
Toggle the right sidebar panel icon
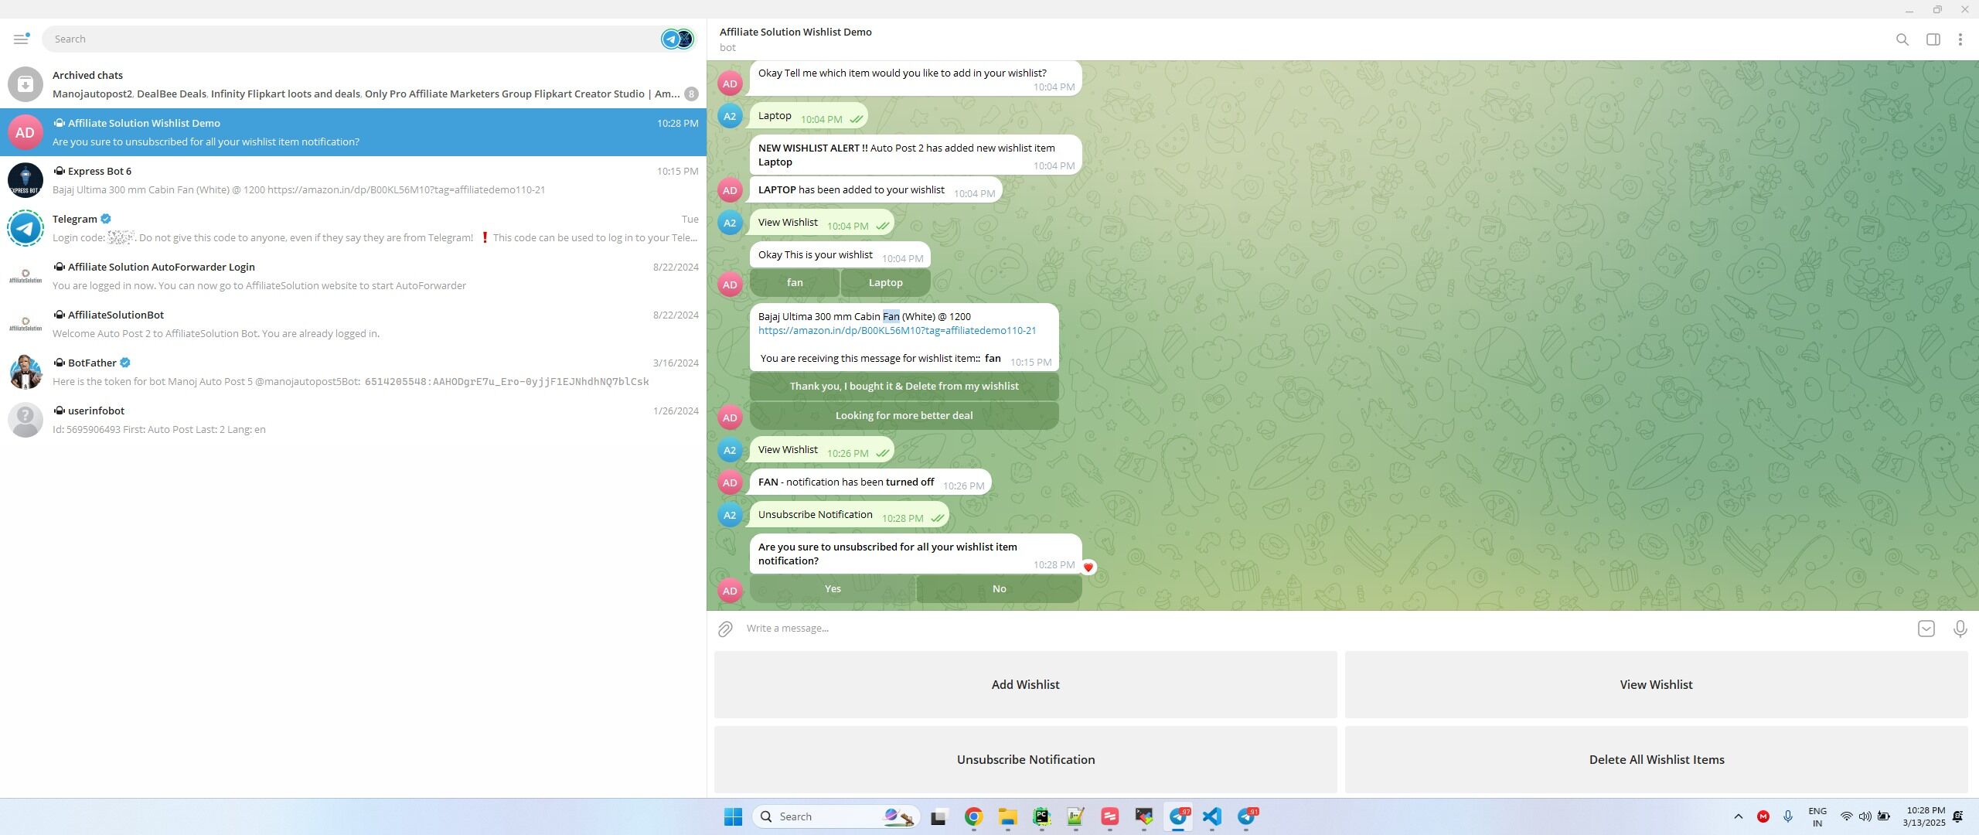point(1933,39)
